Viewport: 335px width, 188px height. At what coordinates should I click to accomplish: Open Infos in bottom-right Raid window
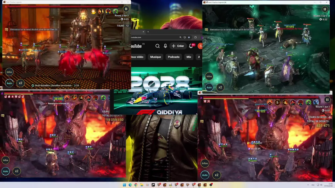click(x=205, y=163)
